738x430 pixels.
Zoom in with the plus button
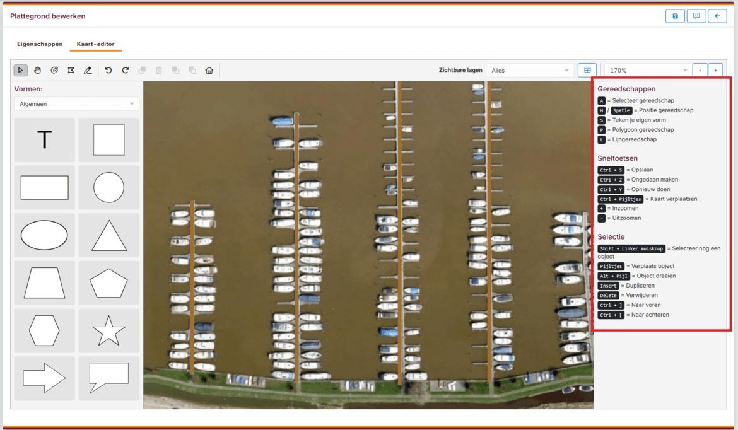tap(715, 70)
